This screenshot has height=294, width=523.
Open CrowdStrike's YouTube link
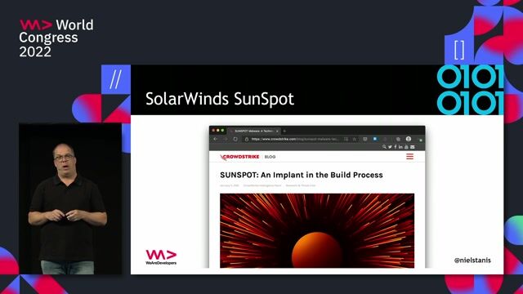(406, 147)
